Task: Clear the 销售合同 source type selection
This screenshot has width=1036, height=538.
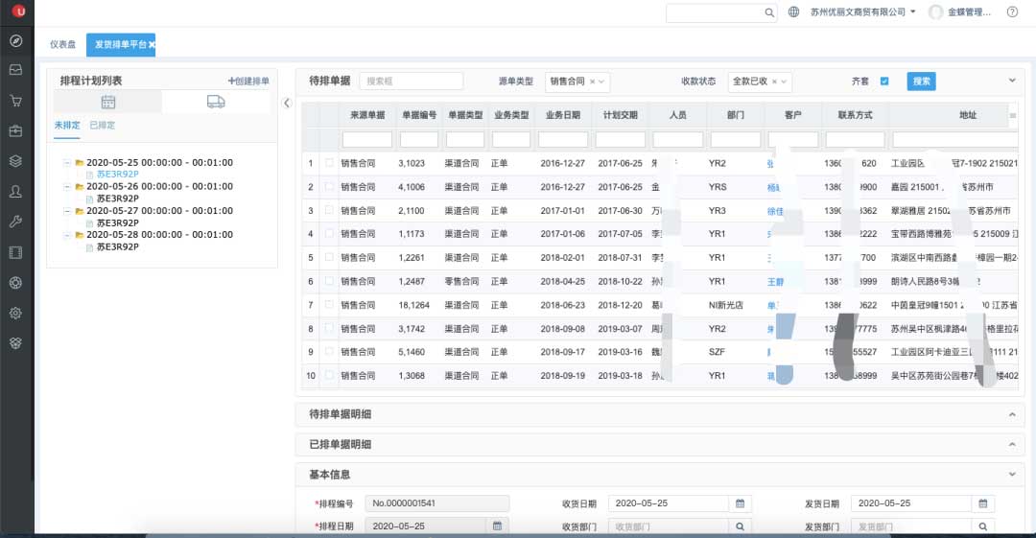Action: click(592, 82)
